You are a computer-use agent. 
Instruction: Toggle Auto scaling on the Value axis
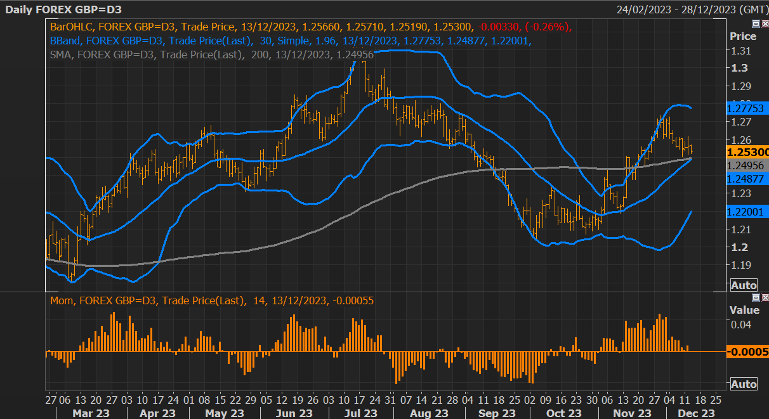744,384
